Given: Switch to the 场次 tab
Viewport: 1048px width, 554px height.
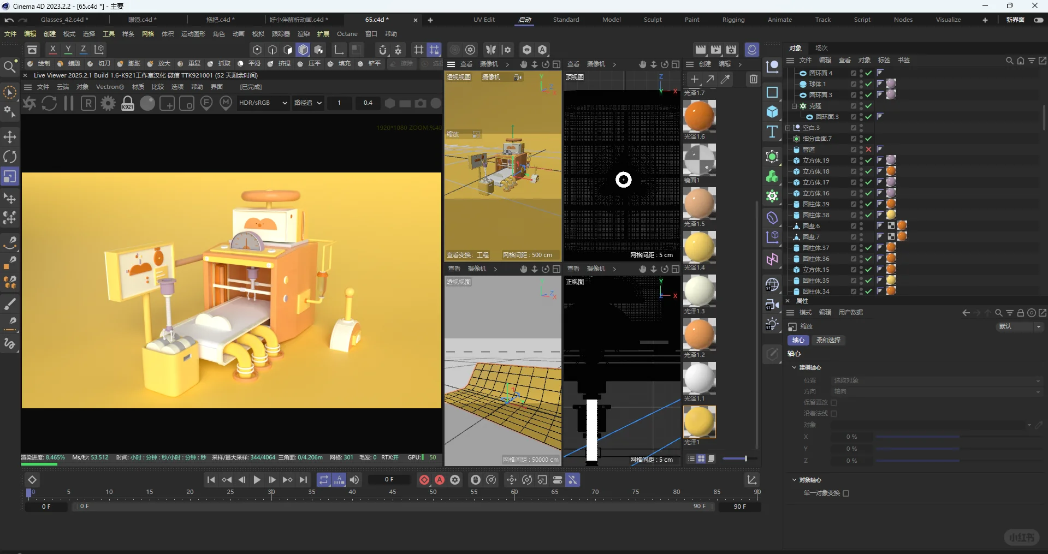Looking at the screenshot, I should tap(821, 48).
